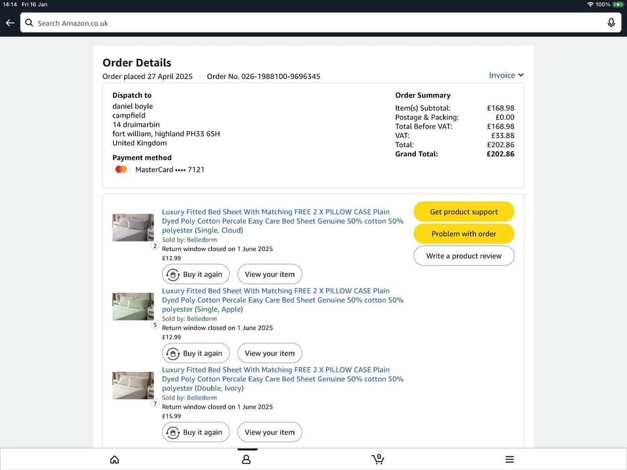Expand the Invoice dropdown
The width and height of the screenshot is (627, 470).
[x=506, y=75]
